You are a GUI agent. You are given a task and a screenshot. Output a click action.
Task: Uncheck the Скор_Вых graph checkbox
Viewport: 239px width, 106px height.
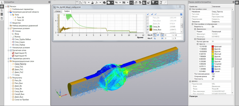tap(148, 30)
